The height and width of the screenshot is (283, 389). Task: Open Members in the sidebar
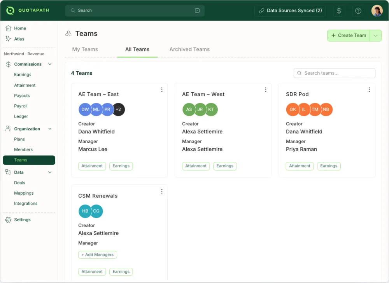click(23, 150)
